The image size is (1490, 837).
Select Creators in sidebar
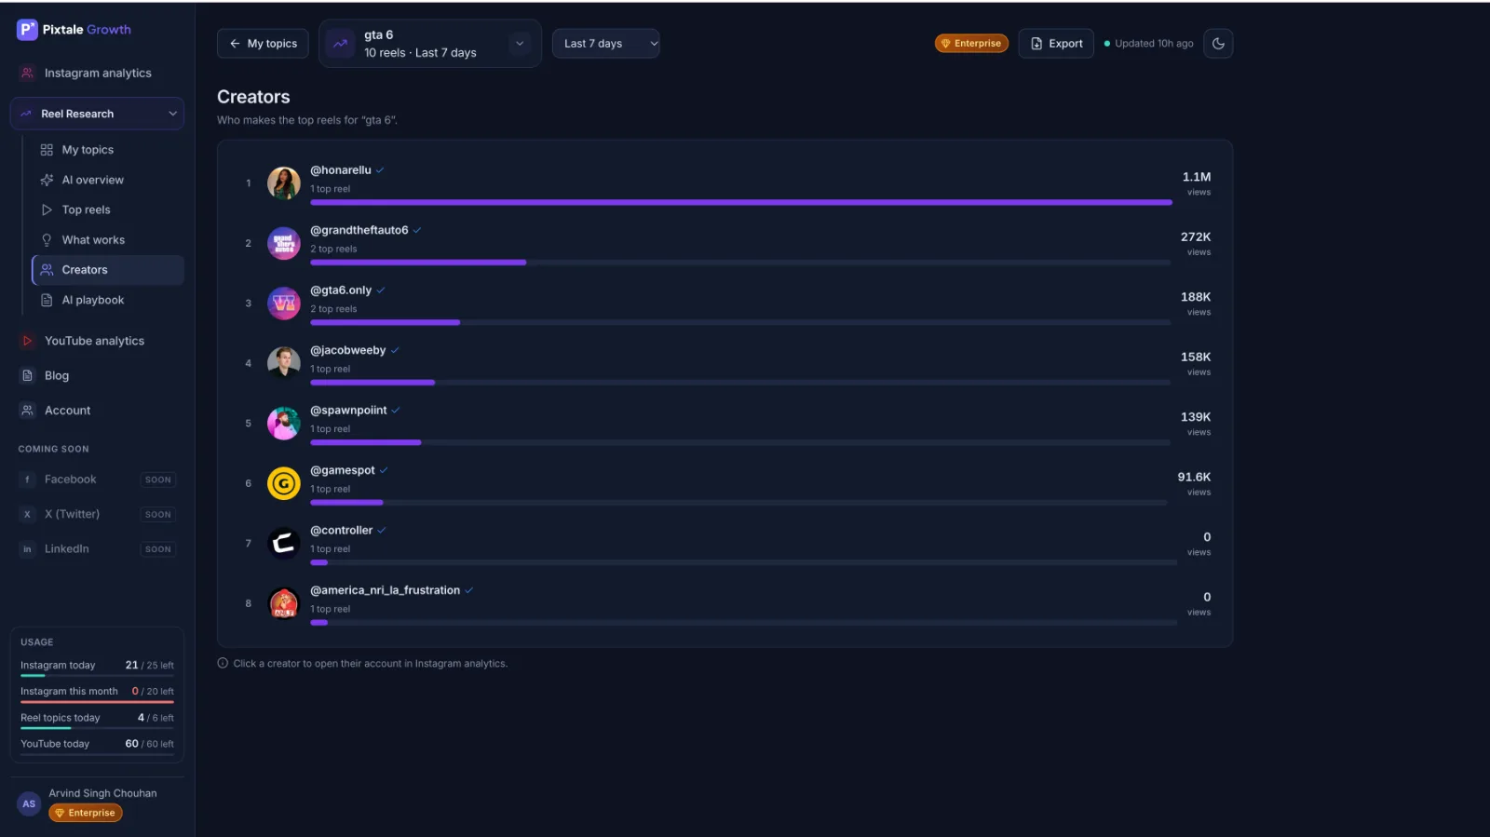[107, 270]
